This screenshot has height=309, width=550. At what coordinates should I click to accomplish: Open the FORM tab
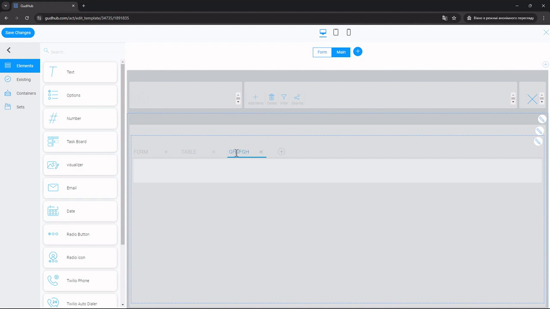click(141, 152)
